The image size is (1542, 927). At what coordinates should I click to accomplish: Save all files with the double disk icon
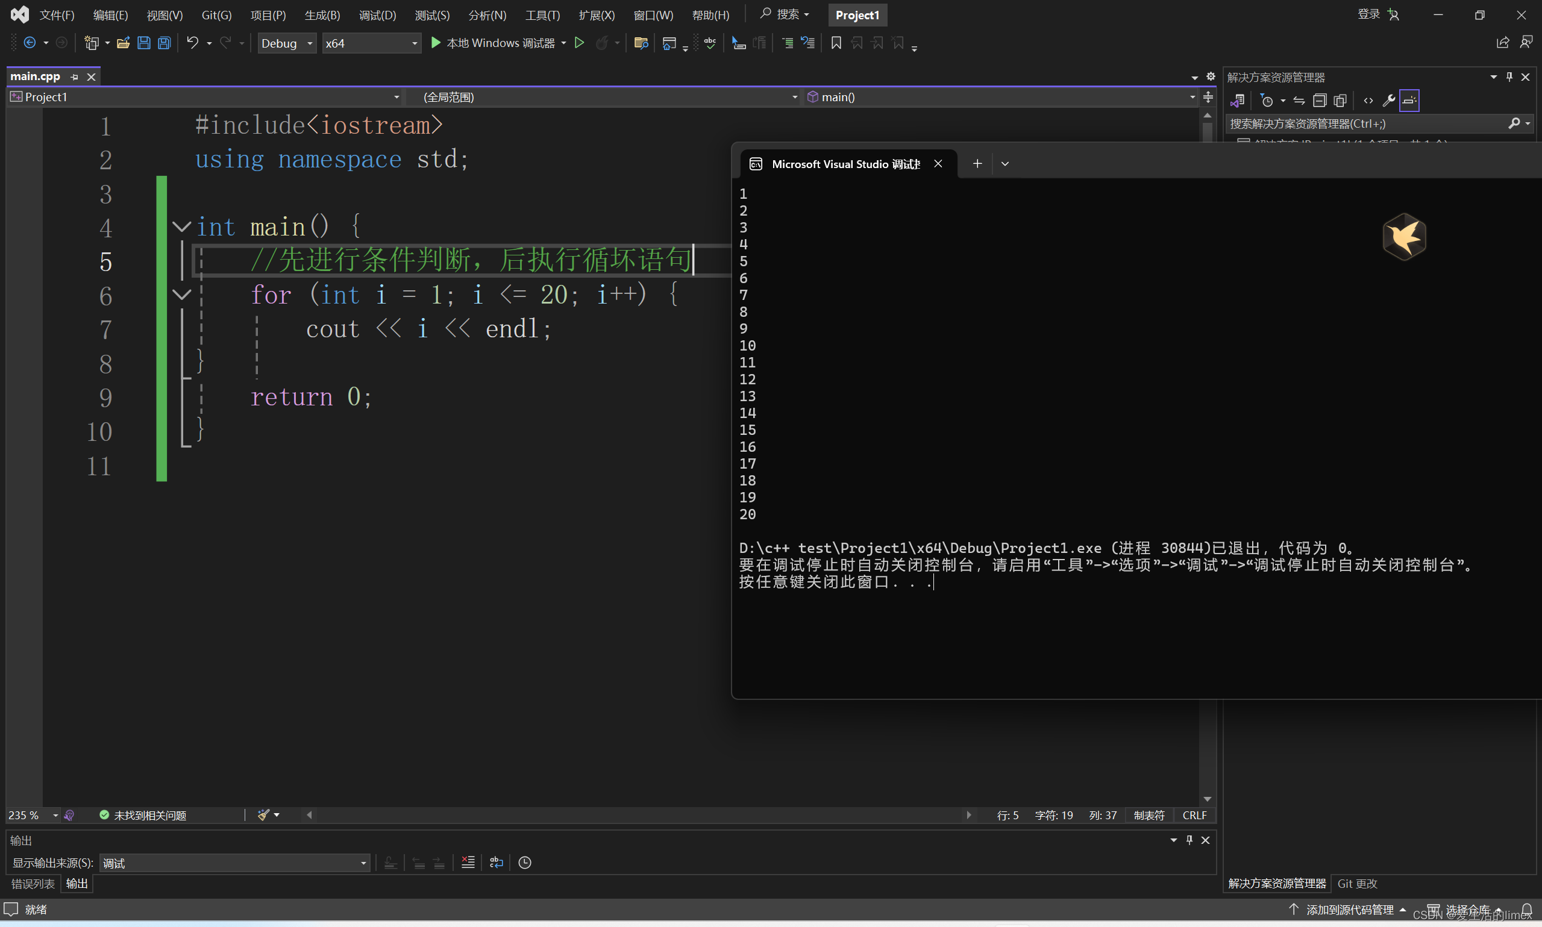tap(165, 43)
